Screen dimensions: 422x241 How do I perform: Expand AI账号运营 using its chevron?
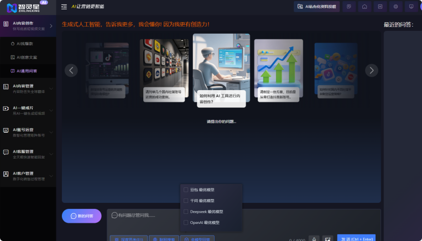click(x=51, y=132)
